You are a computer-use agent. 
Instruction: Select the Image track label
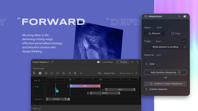pos(37,87)
